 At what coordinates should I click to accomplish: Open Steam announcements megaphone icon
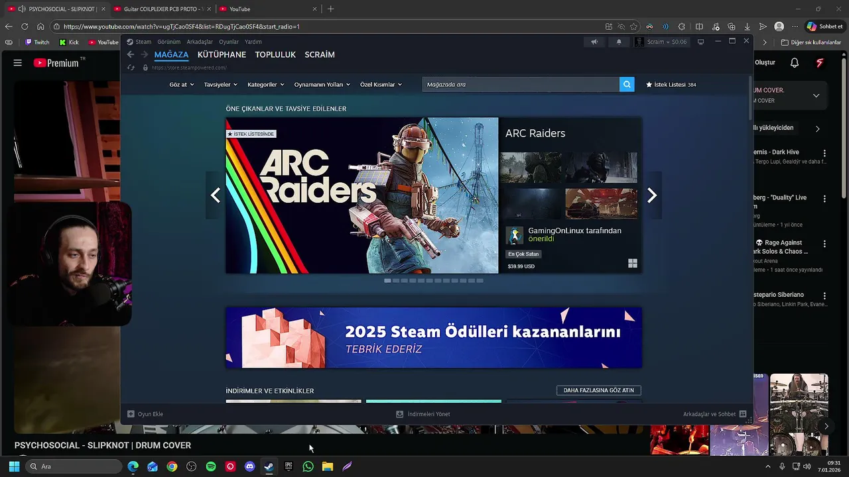coord(594,42)
